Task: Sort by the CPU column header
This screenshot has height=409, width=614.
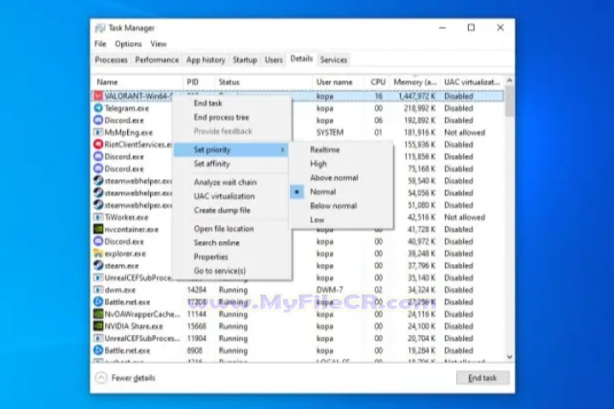Action: tap(378, 82)
